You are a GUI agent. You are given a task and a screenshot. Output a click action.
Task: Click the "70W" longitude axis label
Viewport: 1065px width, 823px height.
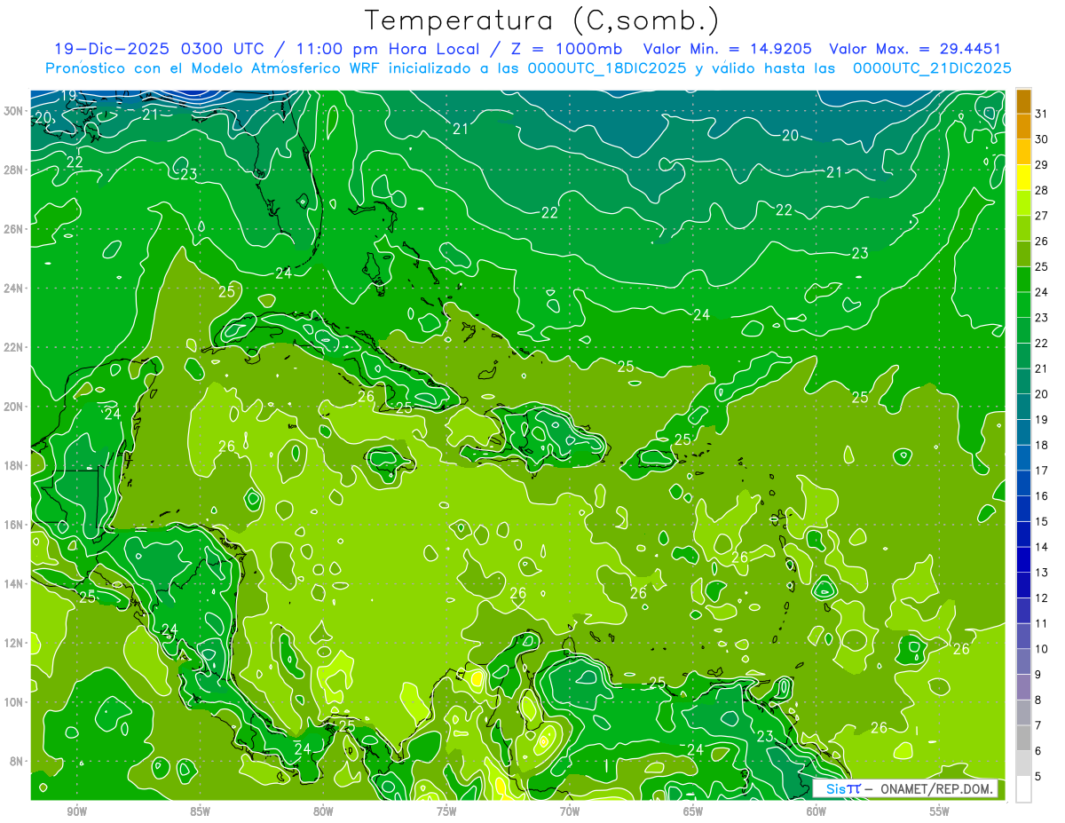[570, 811]
